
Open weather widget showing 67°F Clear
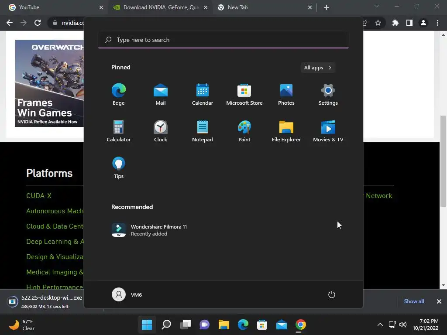[22, 325]
